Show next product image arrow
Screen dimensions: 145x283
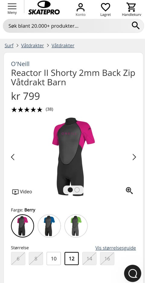point(134,157)
